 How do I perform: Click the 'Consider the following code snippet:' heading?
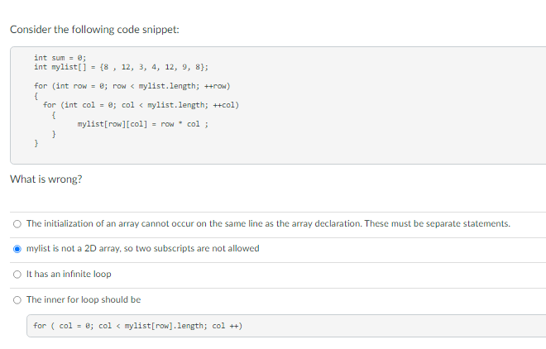pos(94,30)
